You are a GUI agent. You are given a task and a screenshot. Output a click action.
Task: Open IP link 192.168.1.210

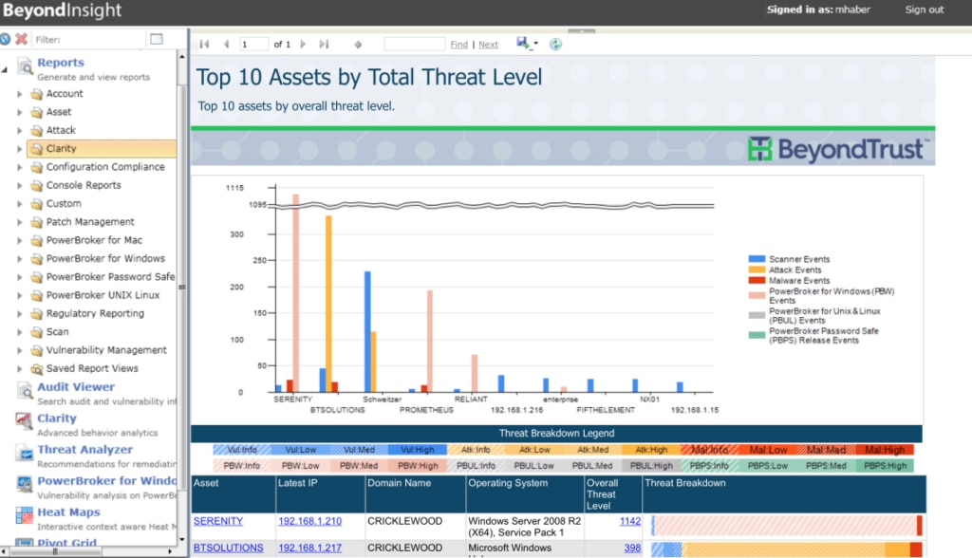pyautogui.click(x=309, y=521)
